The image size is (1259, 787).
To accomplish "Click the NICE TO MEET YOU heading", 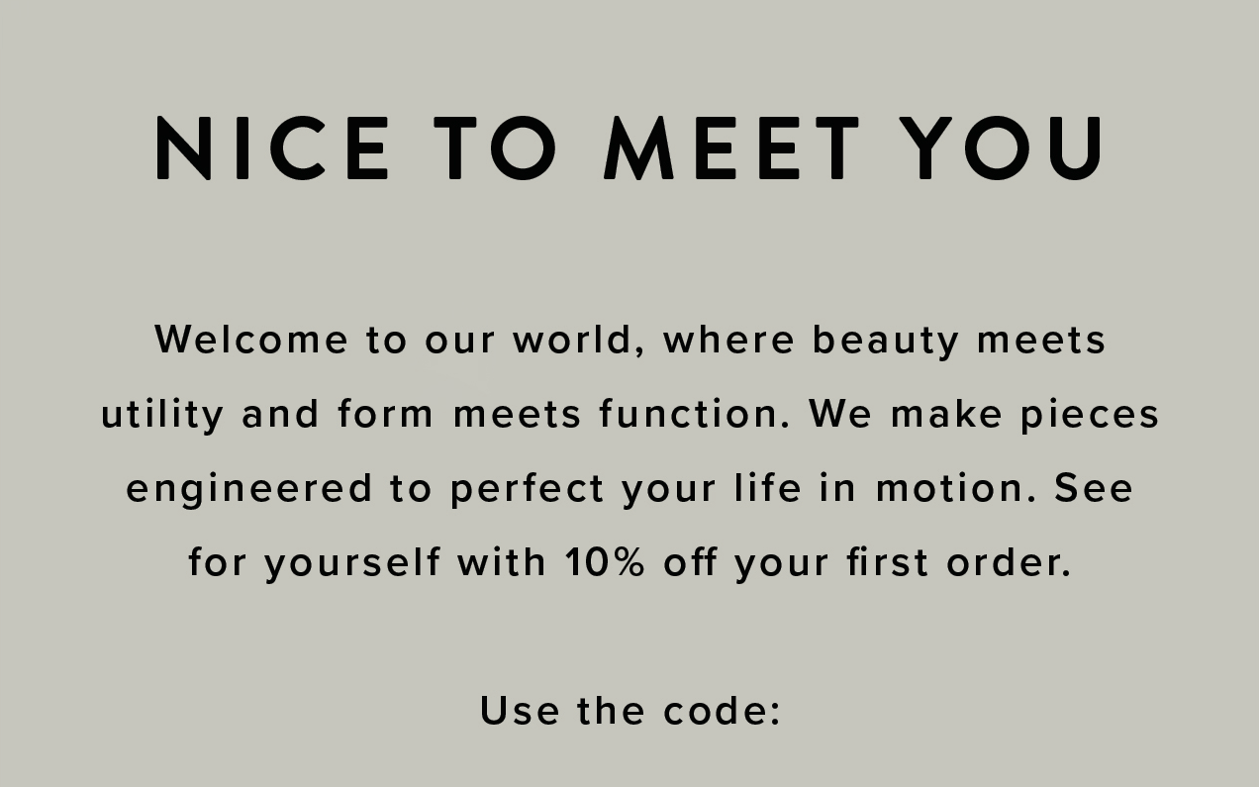I will (x=629, y=148).
